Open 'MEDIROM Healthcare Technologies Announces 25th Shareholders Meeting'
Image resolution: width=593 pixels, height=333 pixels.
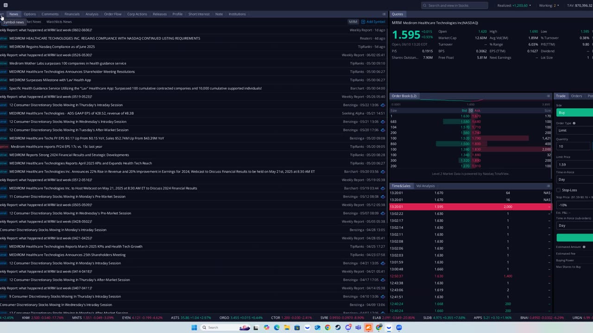click(67, 255)
